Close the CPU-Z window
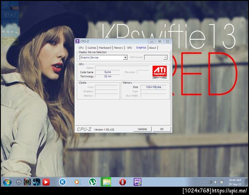This screenshot has width=249, height=195. pyautogui.click(x=168, y=42)
